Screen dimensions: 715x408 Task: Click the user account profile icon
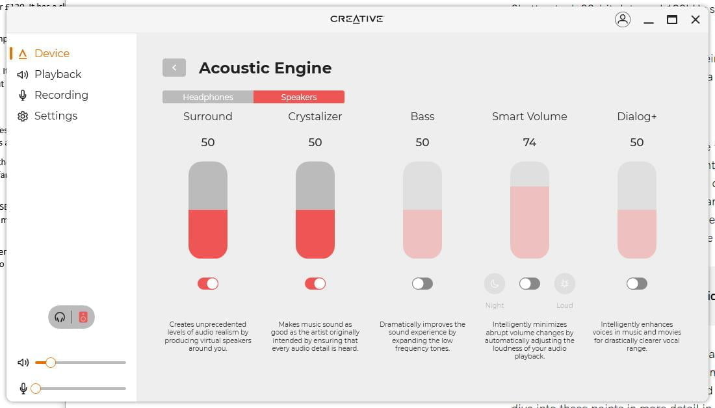(622, 19)
